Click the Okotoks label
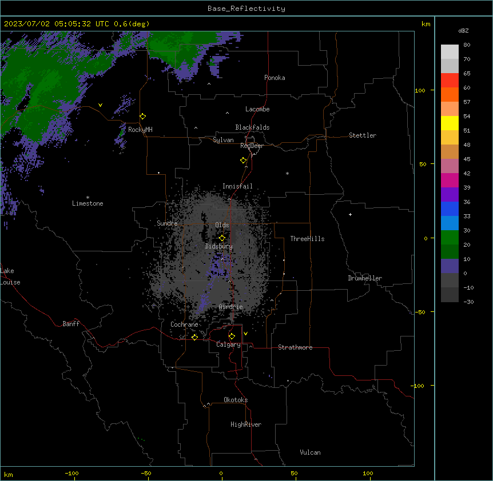The height and width of the screenshot is (481, 493). tap(236, 400)
